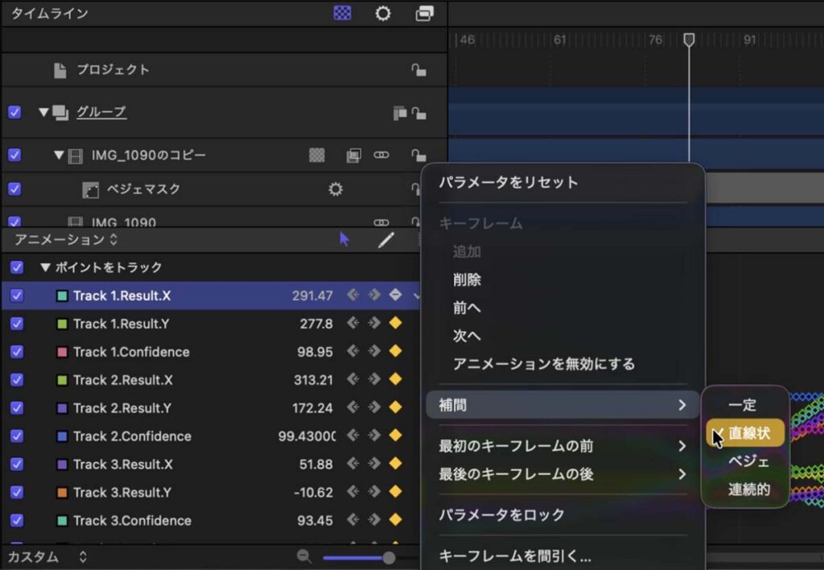
Task: Disable the ベジェマスク layer checkbox
Action: [x=14, y=189]
